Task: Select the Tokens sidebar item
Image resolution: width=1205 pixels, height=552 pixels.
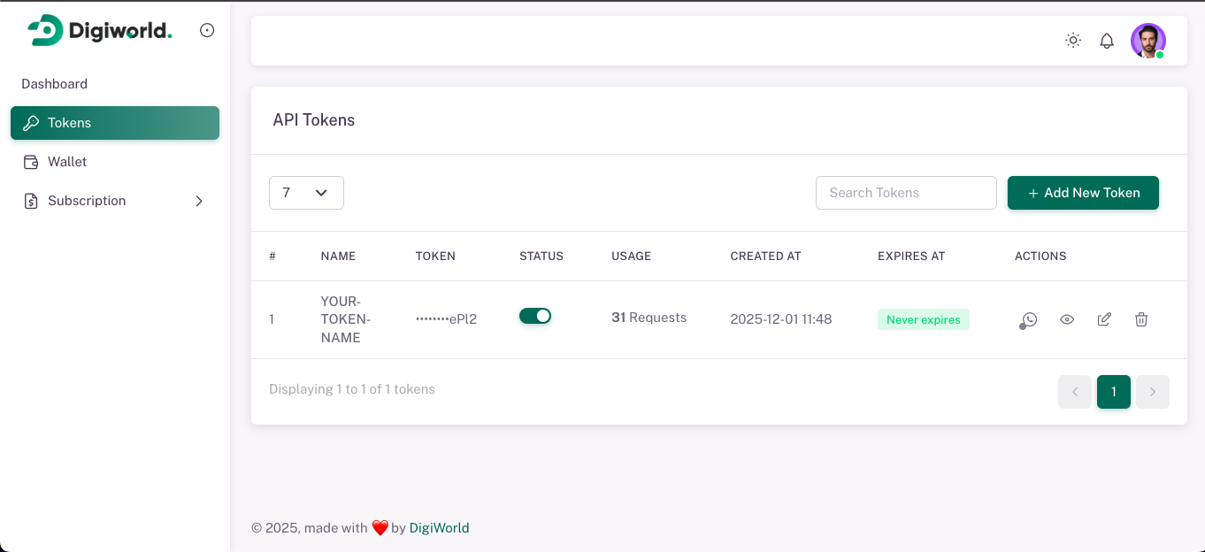Action: click(115, 123)
